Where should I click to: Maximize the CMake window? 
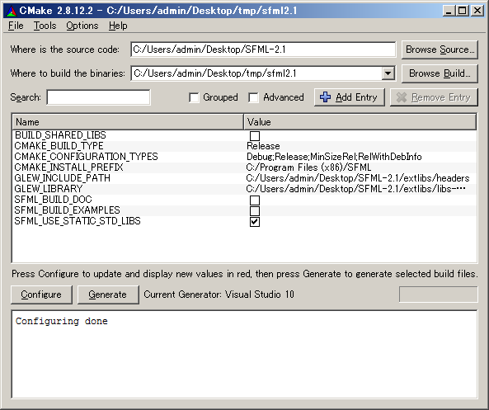coord(462,11)
